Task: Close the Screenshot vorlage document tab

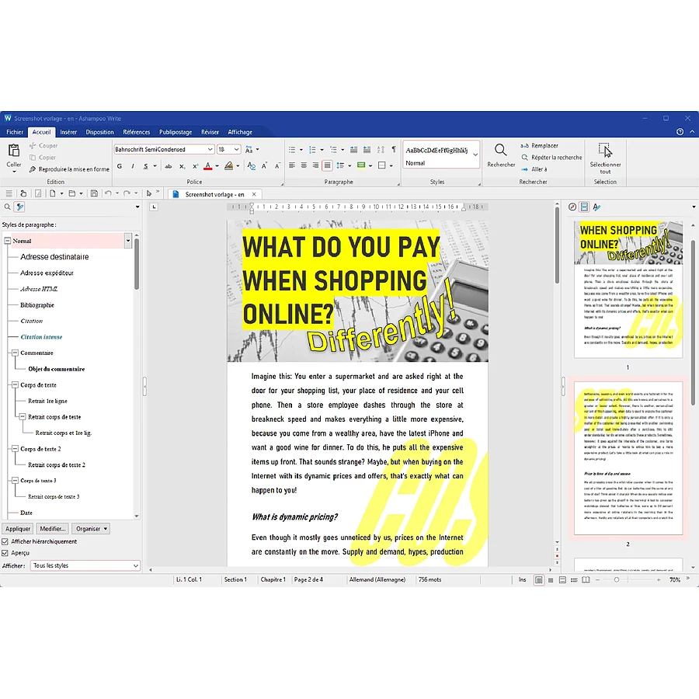Action: click(254, 194)
